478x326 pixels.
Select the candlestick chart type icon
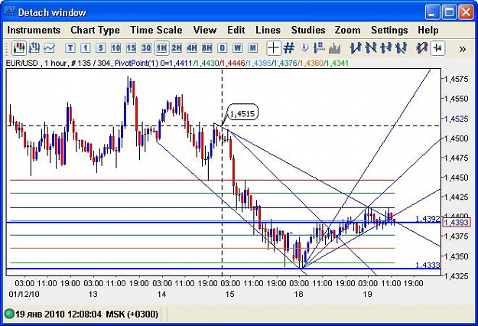[x=19, y=48]
